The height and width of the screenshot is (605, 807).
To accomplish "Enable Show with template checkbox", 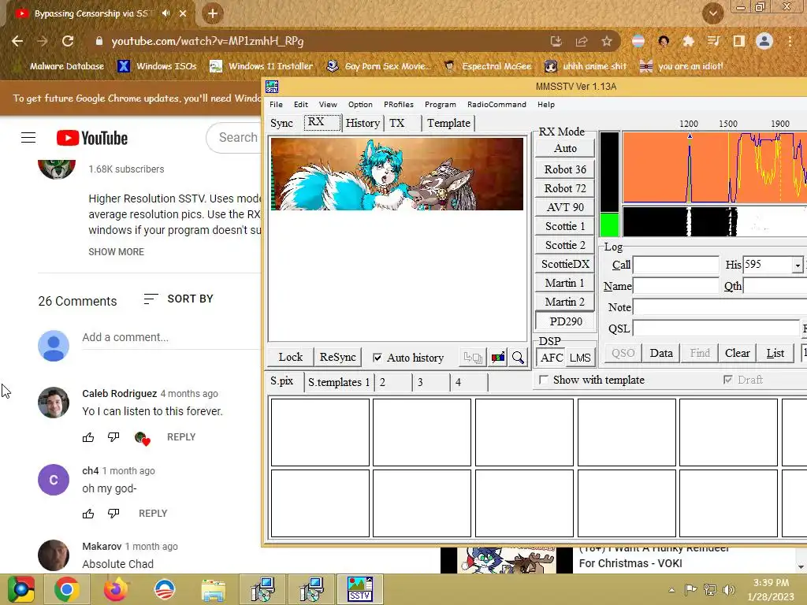I will [x=544, y=380].
